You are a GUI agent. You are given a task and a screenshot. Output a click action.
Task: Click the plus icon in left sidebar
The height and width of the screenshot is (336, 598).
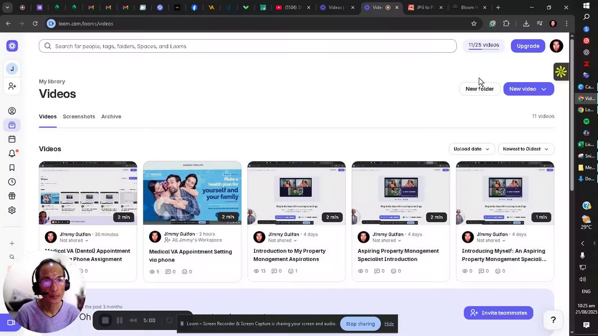click(12, 243)
